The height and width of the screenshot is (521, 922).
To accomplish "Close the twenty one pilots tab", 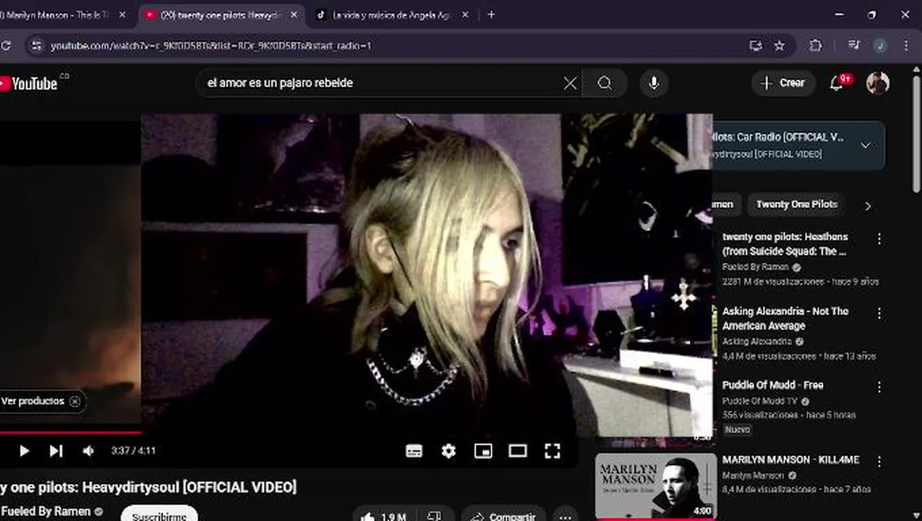I will click(x=294, y=14).
